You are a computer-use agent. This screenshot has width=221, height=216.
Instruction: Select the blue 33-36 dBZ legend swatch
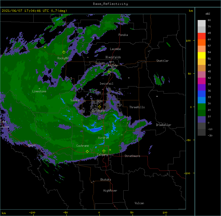(x=202, y=94)
